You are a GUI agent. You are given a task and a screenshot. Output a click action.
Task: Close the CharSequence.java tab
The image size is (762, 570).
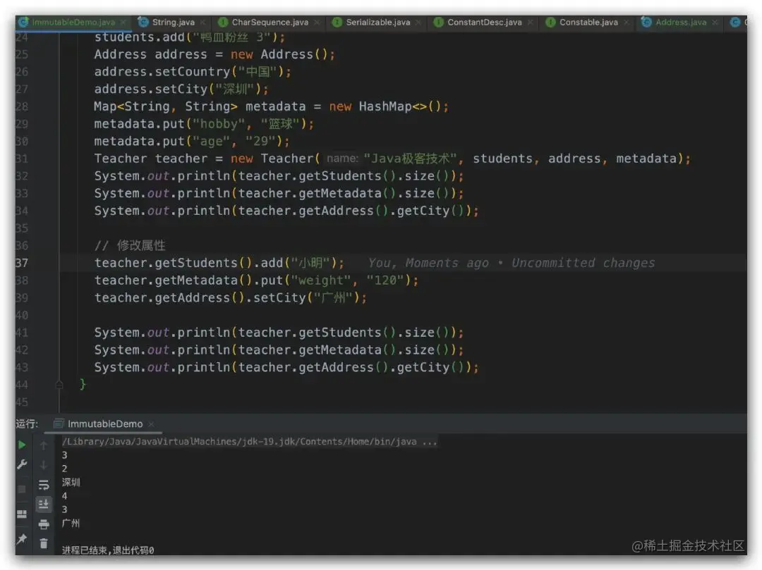317,23
